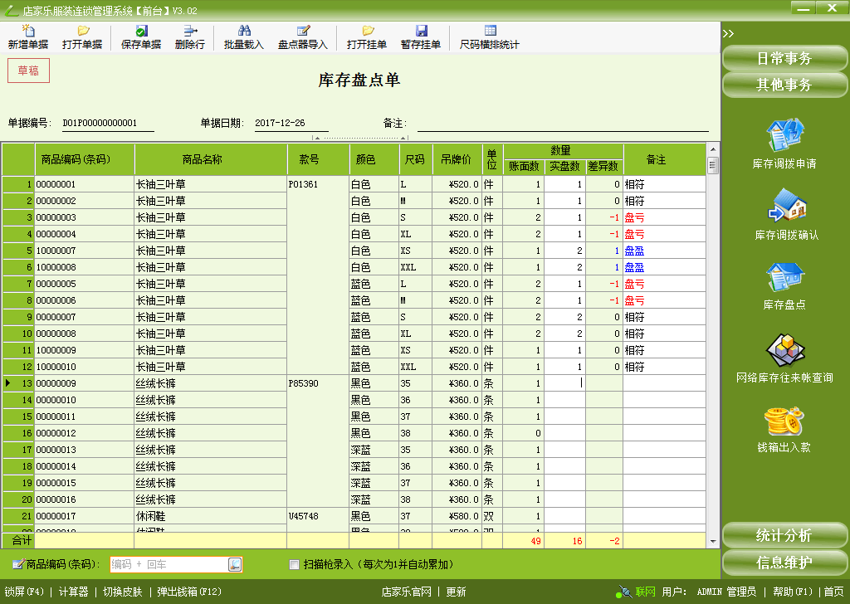Click the 商品名称 column header

pos(210,159)
